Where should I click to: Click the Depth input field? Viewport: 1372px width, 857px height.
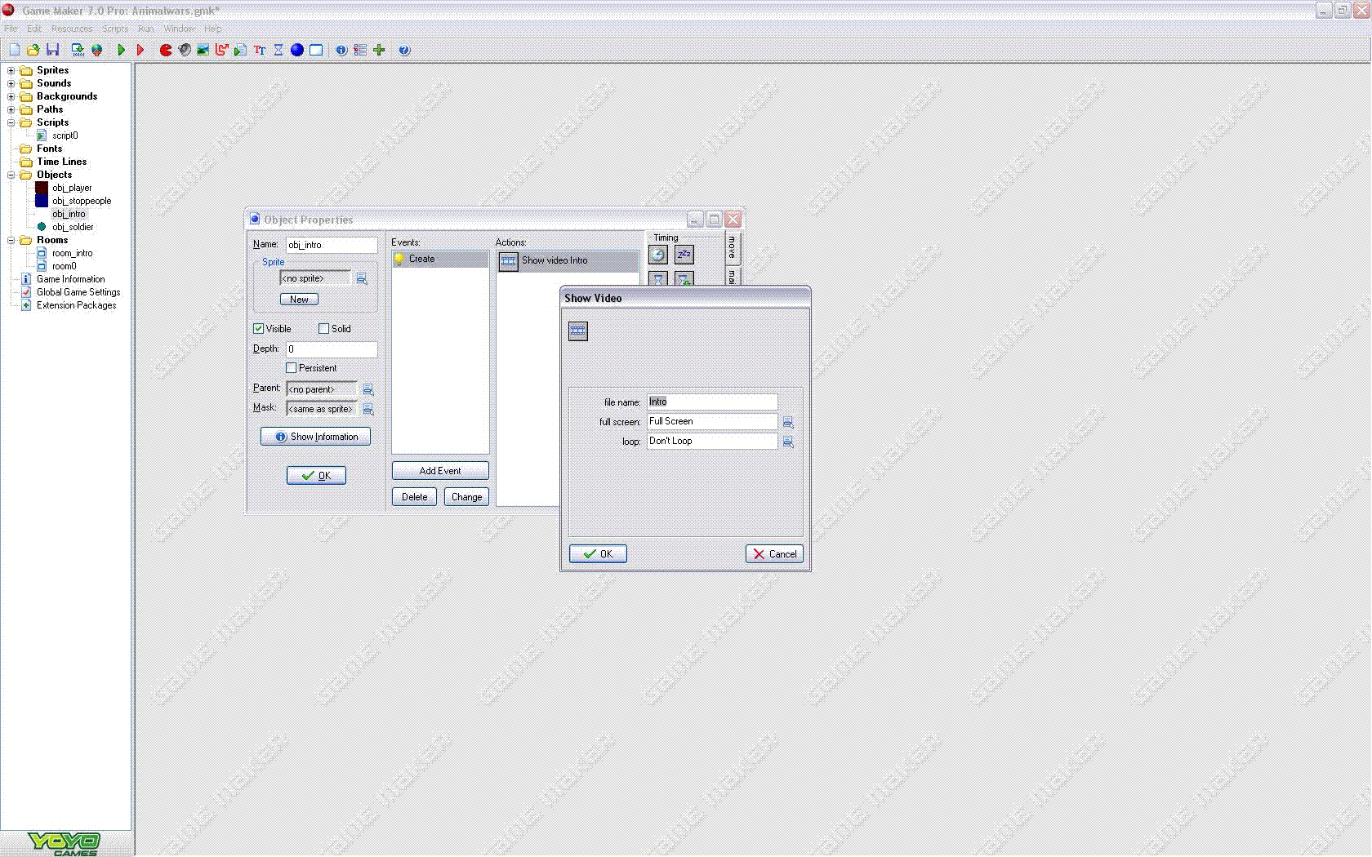coord(332,349)
